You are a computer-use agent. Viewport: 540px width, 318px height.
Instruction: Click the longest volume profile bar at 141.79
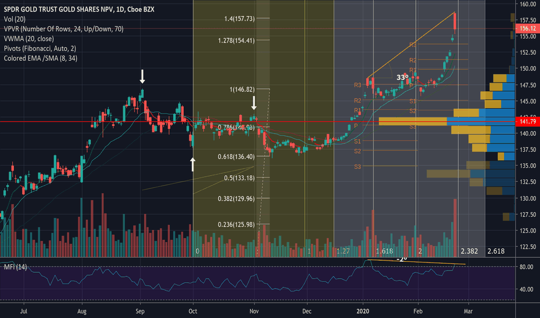pos(447,121)
